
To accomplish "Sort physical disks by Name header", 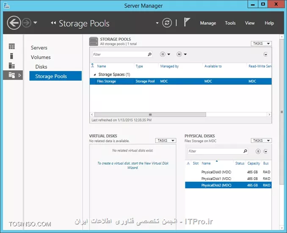I will [206, 163].
